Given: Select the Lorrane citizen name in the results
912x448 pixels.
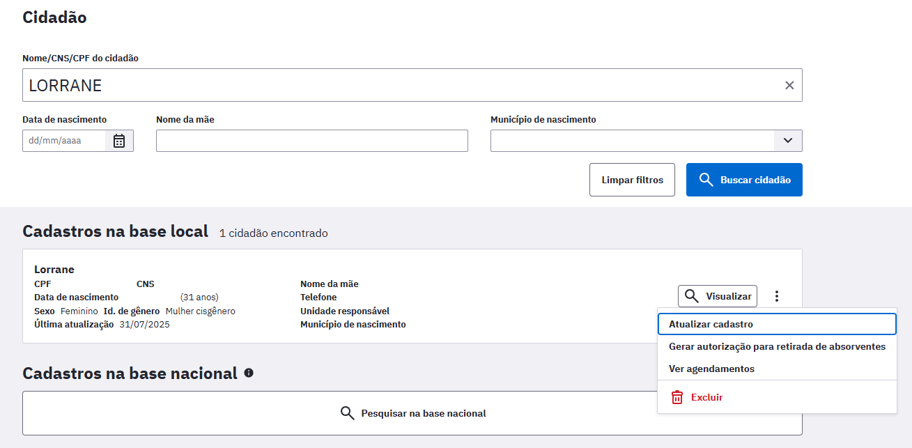Looking at the screenshot, I should 54,269.
